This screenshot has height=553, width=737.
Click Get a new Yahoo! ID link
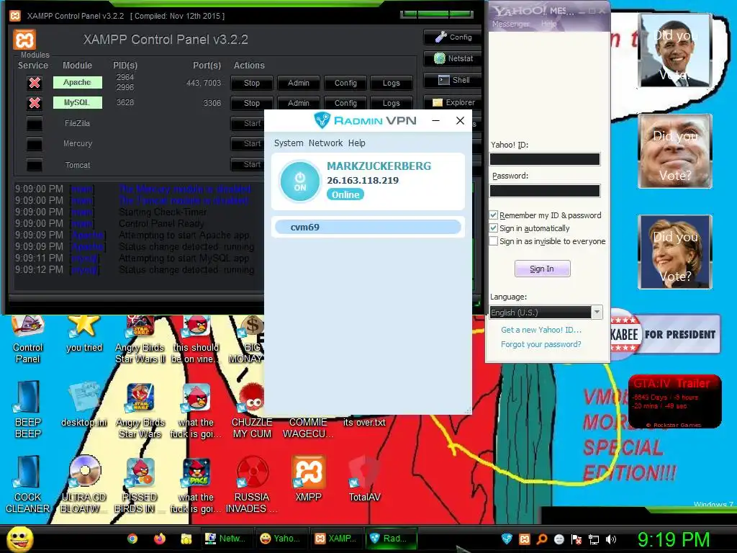point(541,330)
